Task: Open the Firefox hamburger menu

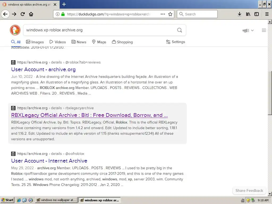Action: (x=267, y=14)
